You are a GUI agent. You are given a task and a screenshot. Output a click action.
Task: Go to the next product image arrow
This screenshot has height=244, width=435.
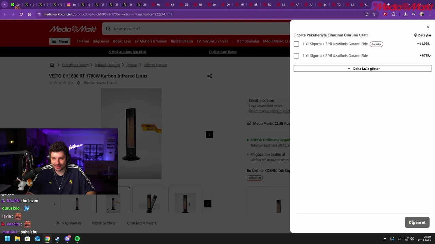tap(210, 135)
